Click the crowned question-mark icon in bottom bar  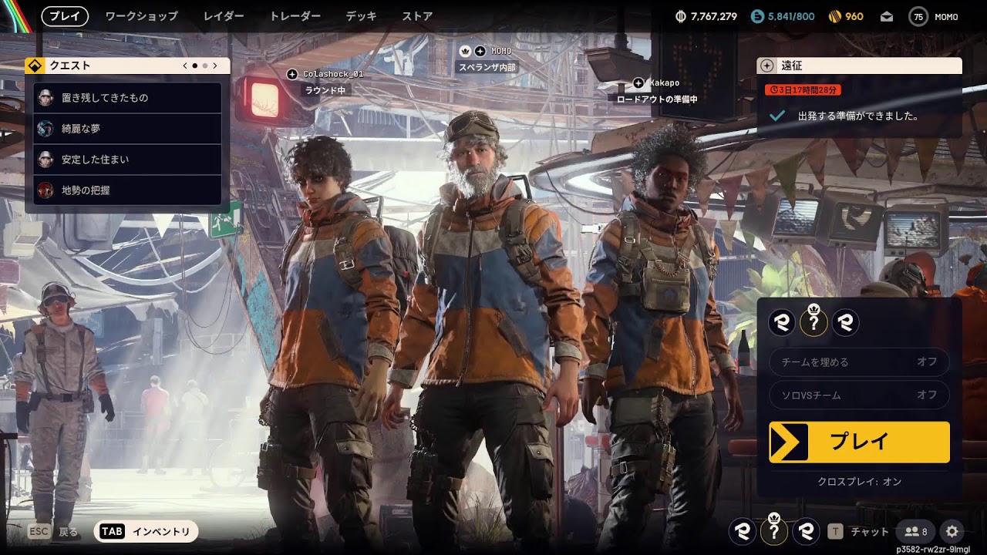[x=775, y=530]
